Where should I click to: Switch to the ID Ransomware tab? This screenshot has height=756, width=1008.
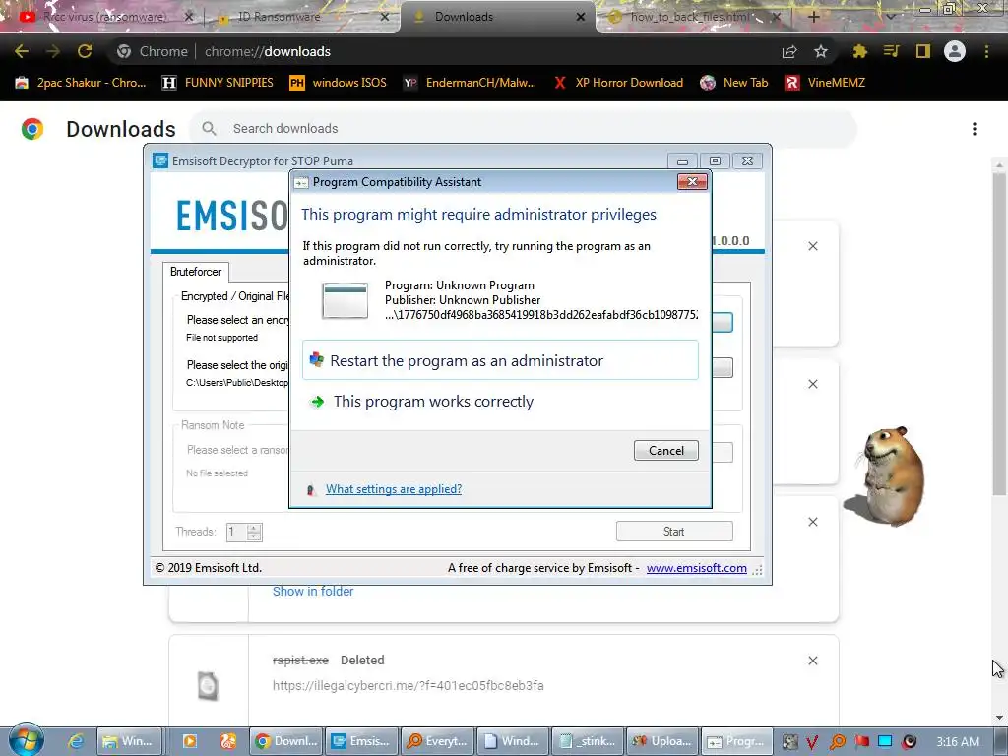tap(302, 17)
